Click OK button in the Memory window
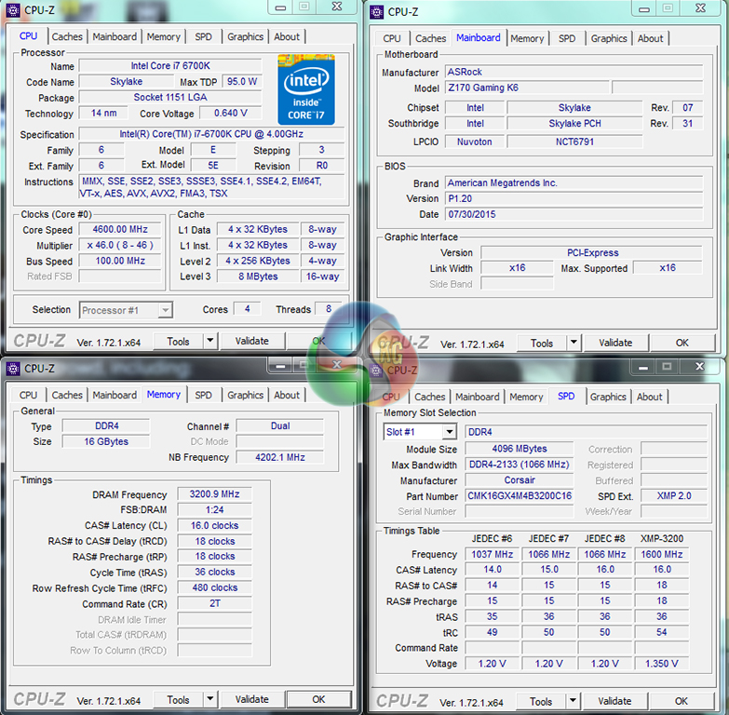The height and width of the screenshot is (715, 729). pos(318,699)
